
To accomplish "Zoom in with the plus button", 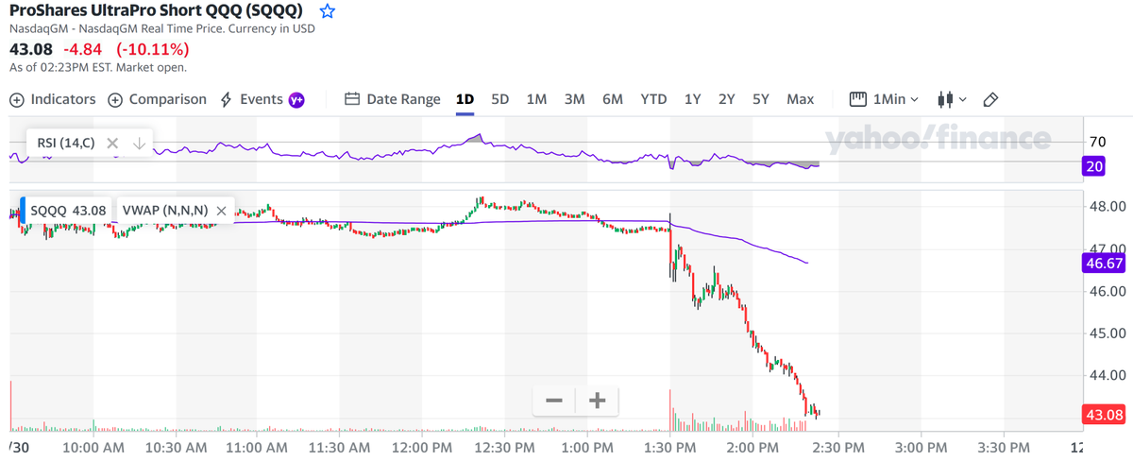I will [597, 401].
